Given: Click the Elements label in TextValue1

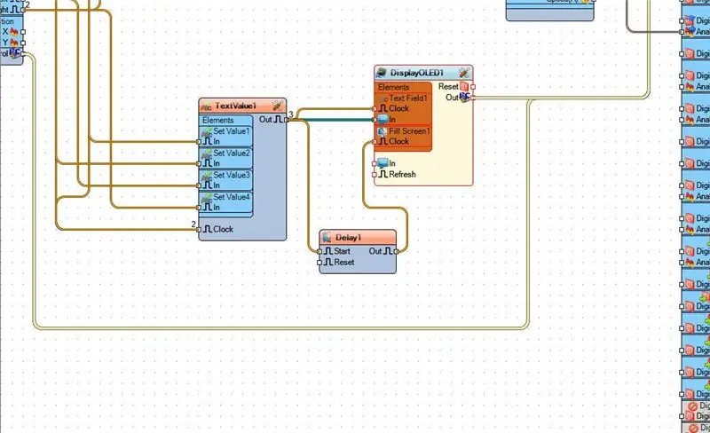Looking at the screenshot, I should pos(217,120).
